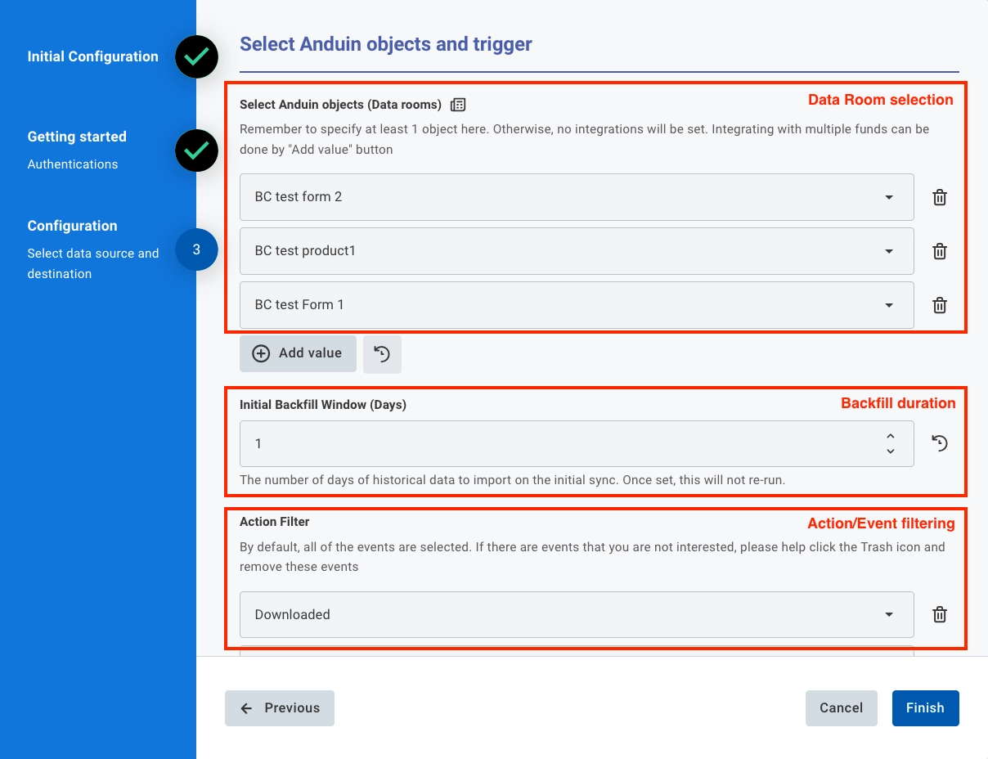Delete the BC test form 2 row
Screen dimensions: 988x759
[940, 197]
